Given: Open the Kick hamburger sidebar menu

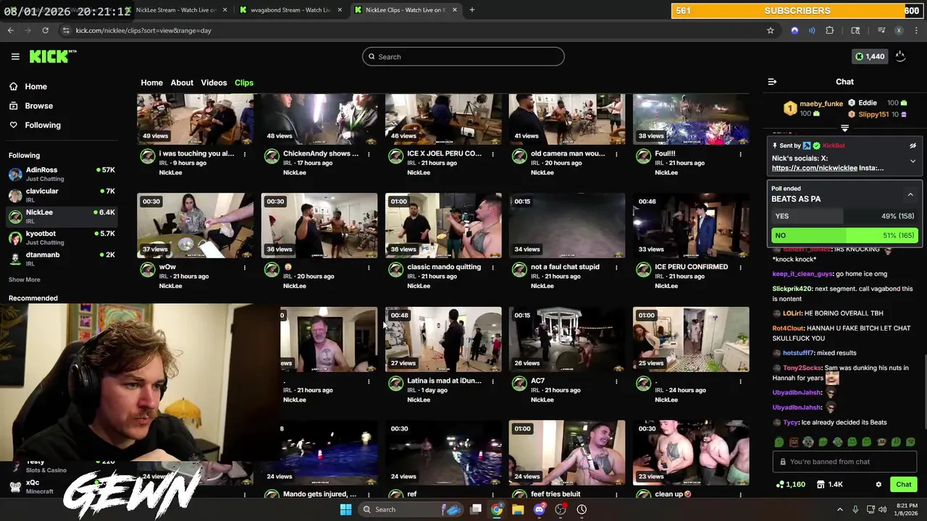Looking at the screenshot, I should click(15, 56).
